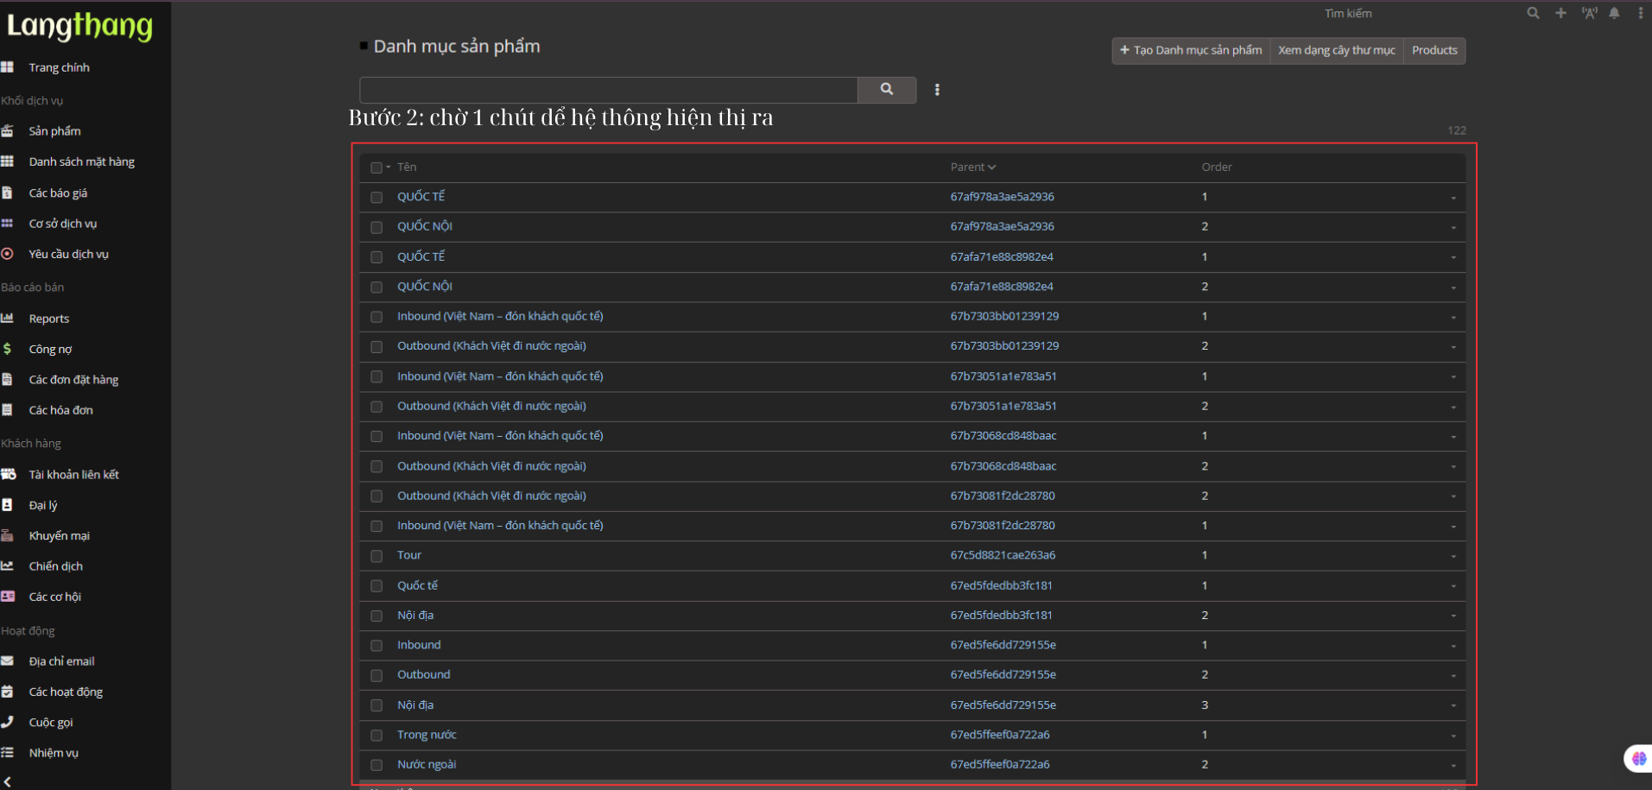Screen dimensions: 1652x790
Task: Click Tạo Danh mục sản phẩm button
Action: click(1191, 50)
